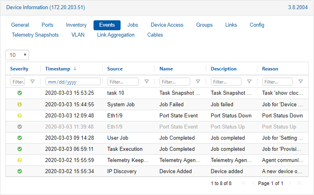Click the info severity icon for Job Failed

[x=20, y=105]
